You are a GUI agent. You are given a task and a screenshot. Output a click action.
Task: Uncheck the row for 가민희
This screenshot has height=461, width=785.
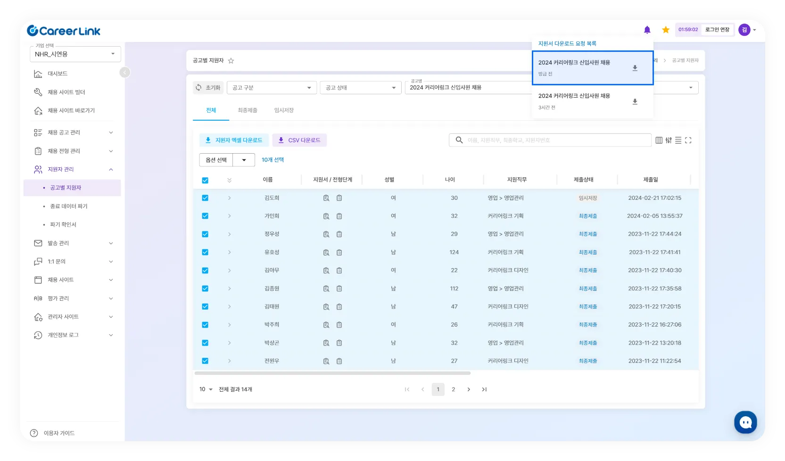205,216
